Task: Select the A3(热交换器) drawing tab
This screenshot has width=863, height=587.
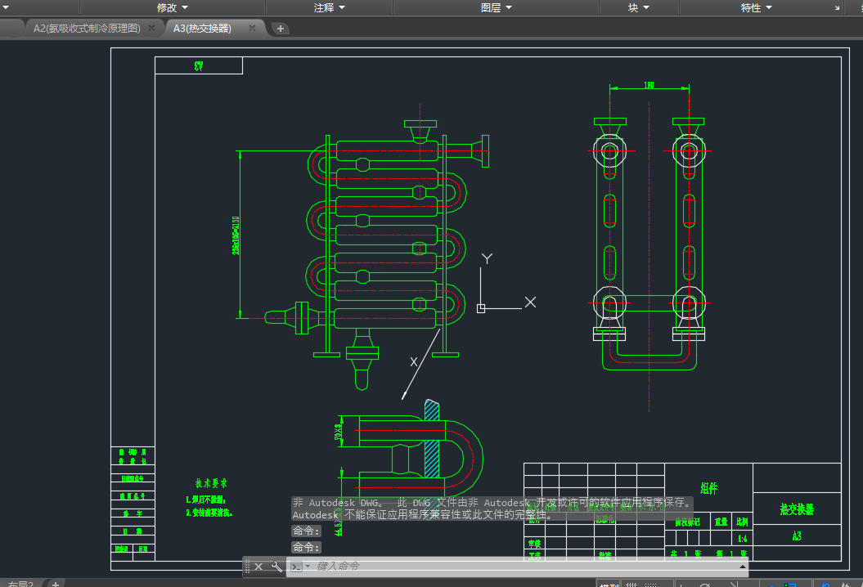Action: coord(203,29)
